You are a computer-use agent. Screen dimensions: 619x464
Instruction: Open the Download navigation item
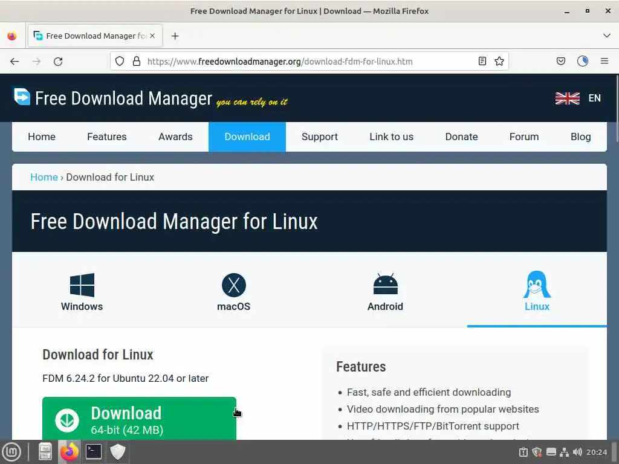[247, 137]
